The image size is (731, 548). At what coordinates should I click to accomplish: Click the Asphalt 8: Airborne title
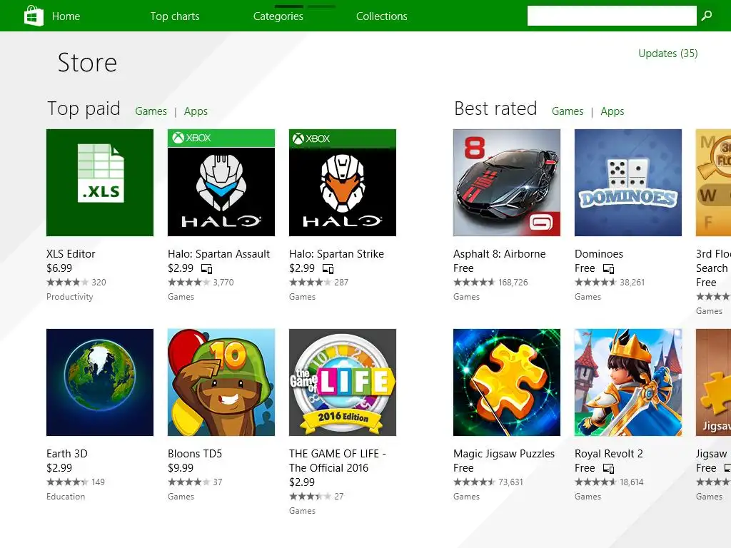tap(499, 254)
